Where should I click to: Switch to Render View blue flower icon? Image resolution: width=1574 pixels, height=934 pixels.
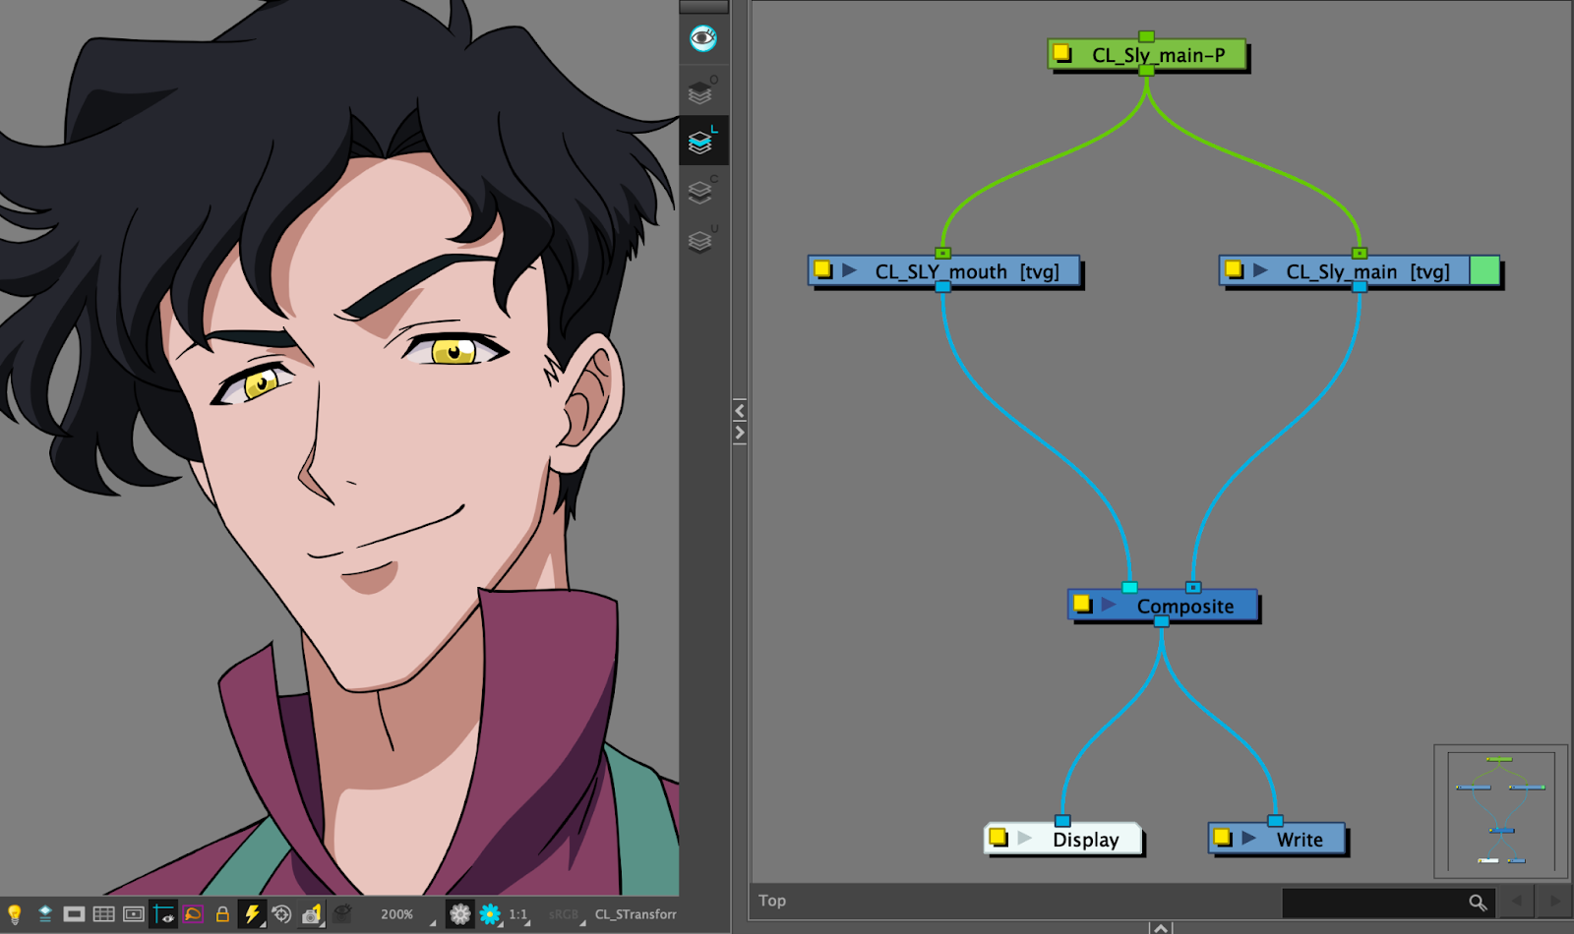[490, 914]
